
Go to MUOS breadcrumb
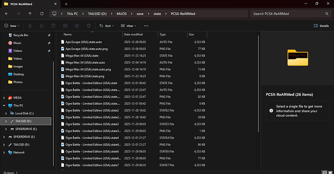pos(121,14)
